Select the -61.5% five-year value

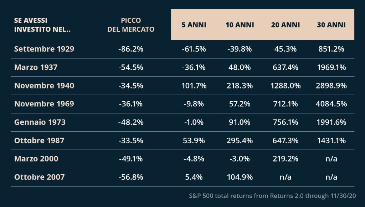(194, 49)
